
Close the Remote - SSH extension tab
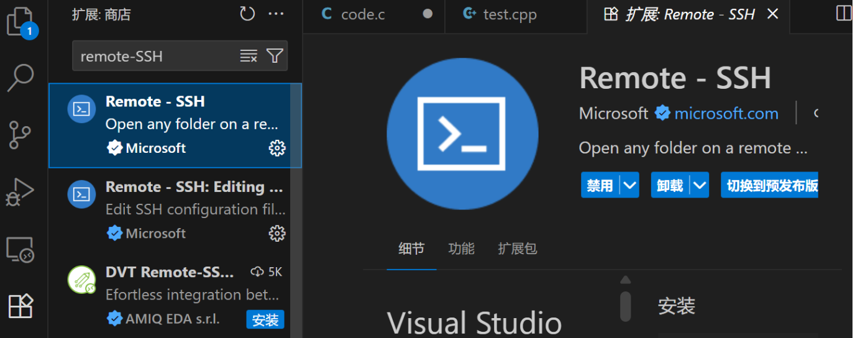tap(772, 14)
